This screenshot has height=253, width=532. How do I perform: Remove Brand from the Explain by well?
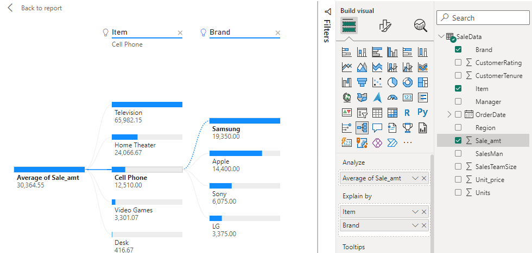pyautogui.click(x=424, y=225)
